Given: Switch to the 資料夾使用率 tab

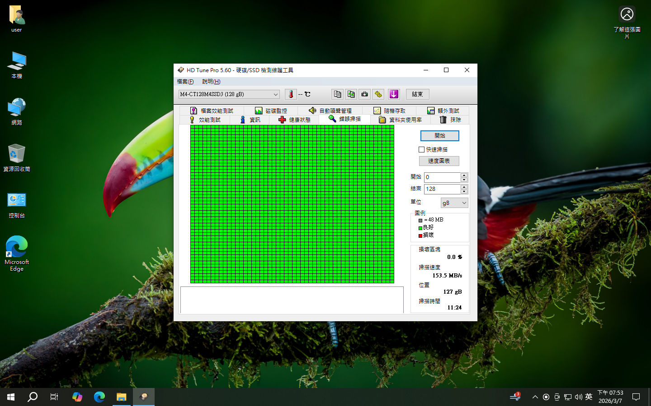Looking at the screenshot, I should (x=401, y=120).
